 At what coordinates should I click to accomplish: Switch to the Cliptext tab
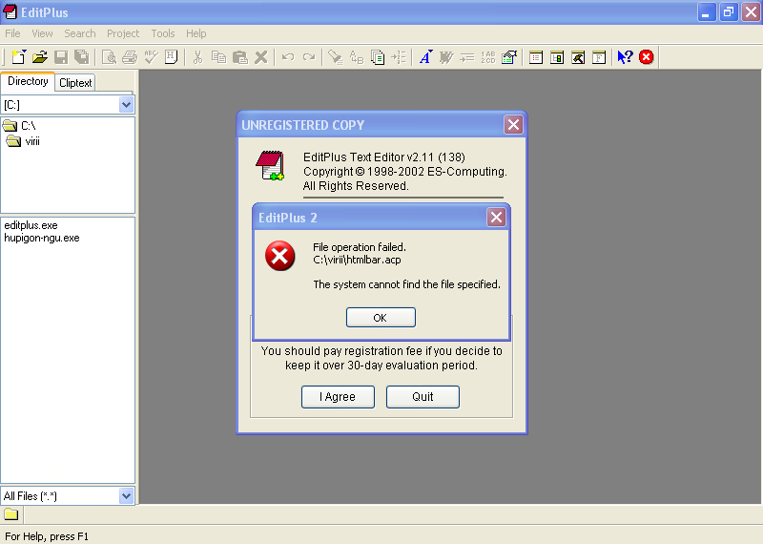click(75, 83)
